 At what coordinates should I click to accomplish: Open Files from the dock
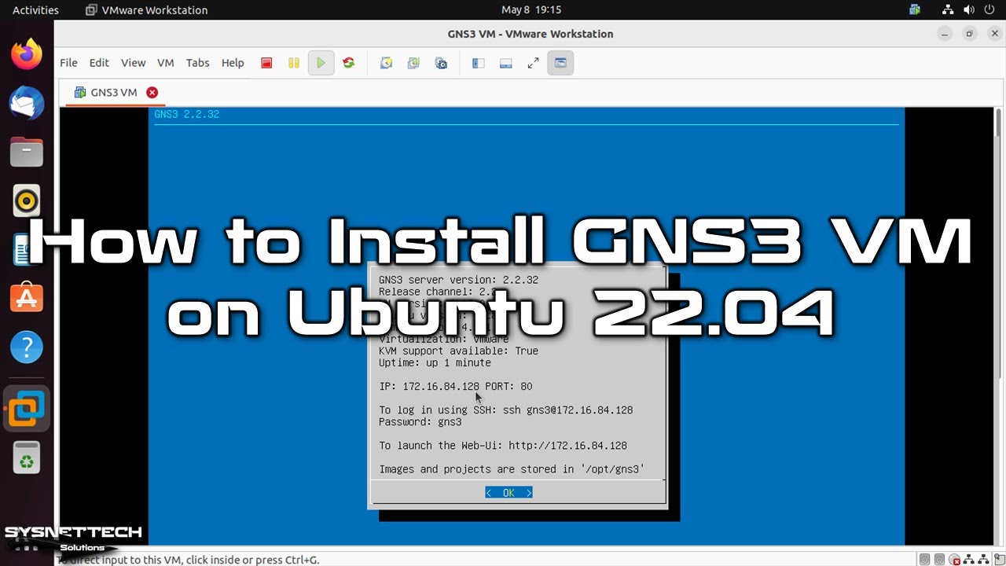(x=27, y=152)
